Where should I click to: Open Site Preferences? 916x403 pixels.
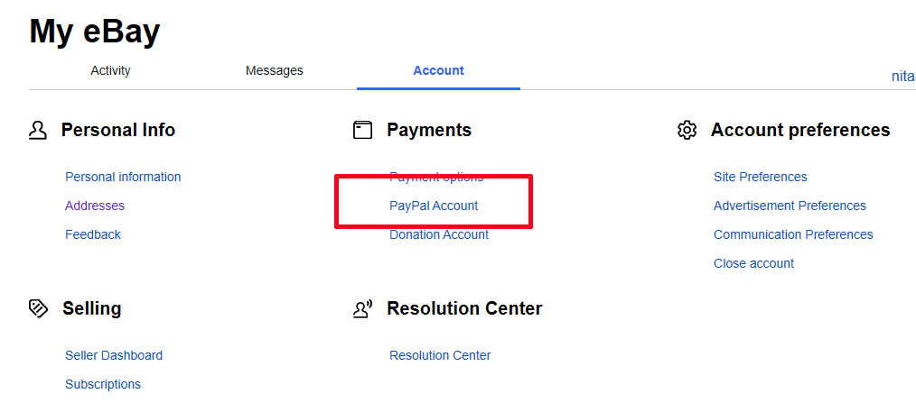point(761,177)
